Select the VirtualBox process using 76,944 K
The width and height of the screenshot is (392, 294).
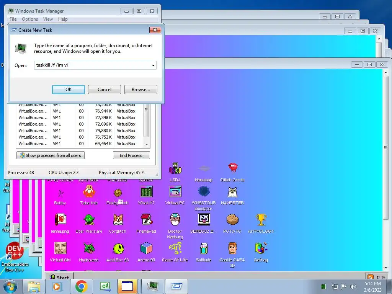[80, 111]
